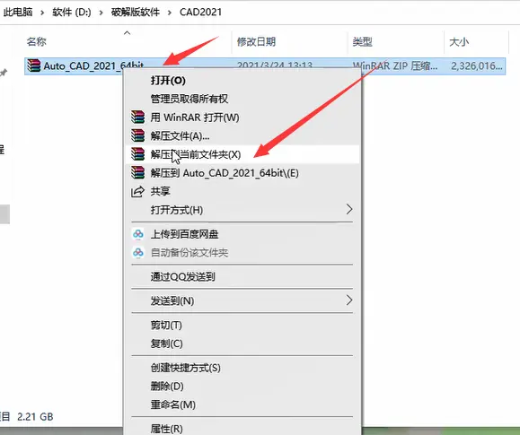Select 剪切(T) from the menu
Viewport: 520px width, 435px height.
coord(242,325)
